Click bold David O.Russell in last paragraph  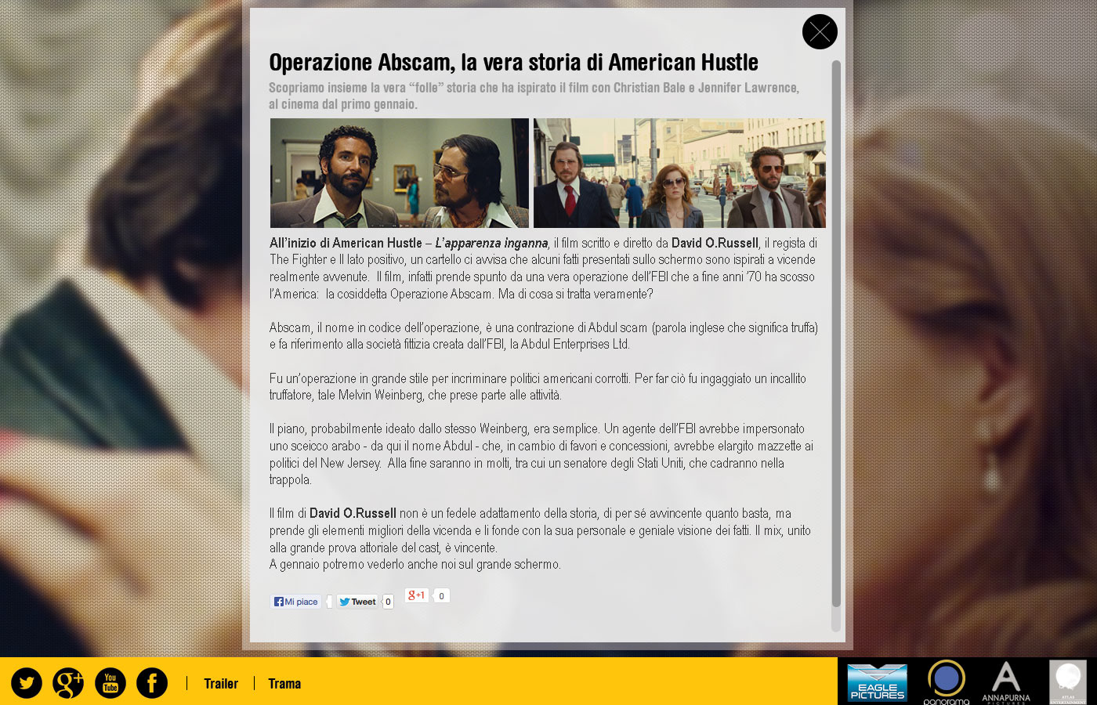coord(353,513)
